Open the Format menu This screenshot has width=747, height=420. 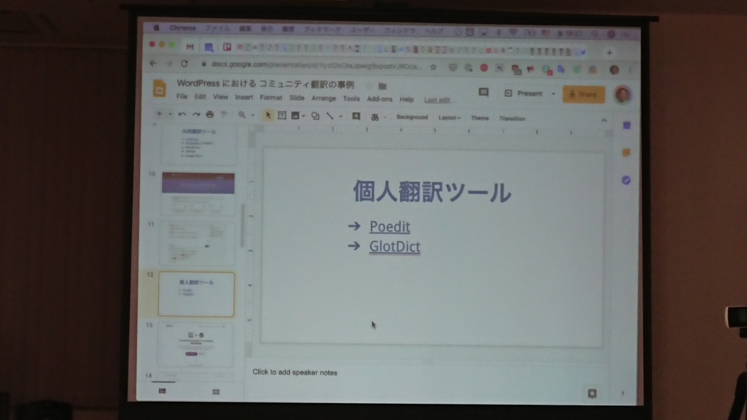(x=271, y=98)
